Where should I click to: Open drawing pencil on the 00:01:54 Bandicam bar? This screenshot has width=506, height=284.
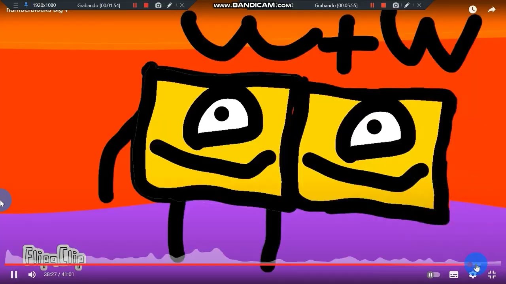click(x=170, y=5)
